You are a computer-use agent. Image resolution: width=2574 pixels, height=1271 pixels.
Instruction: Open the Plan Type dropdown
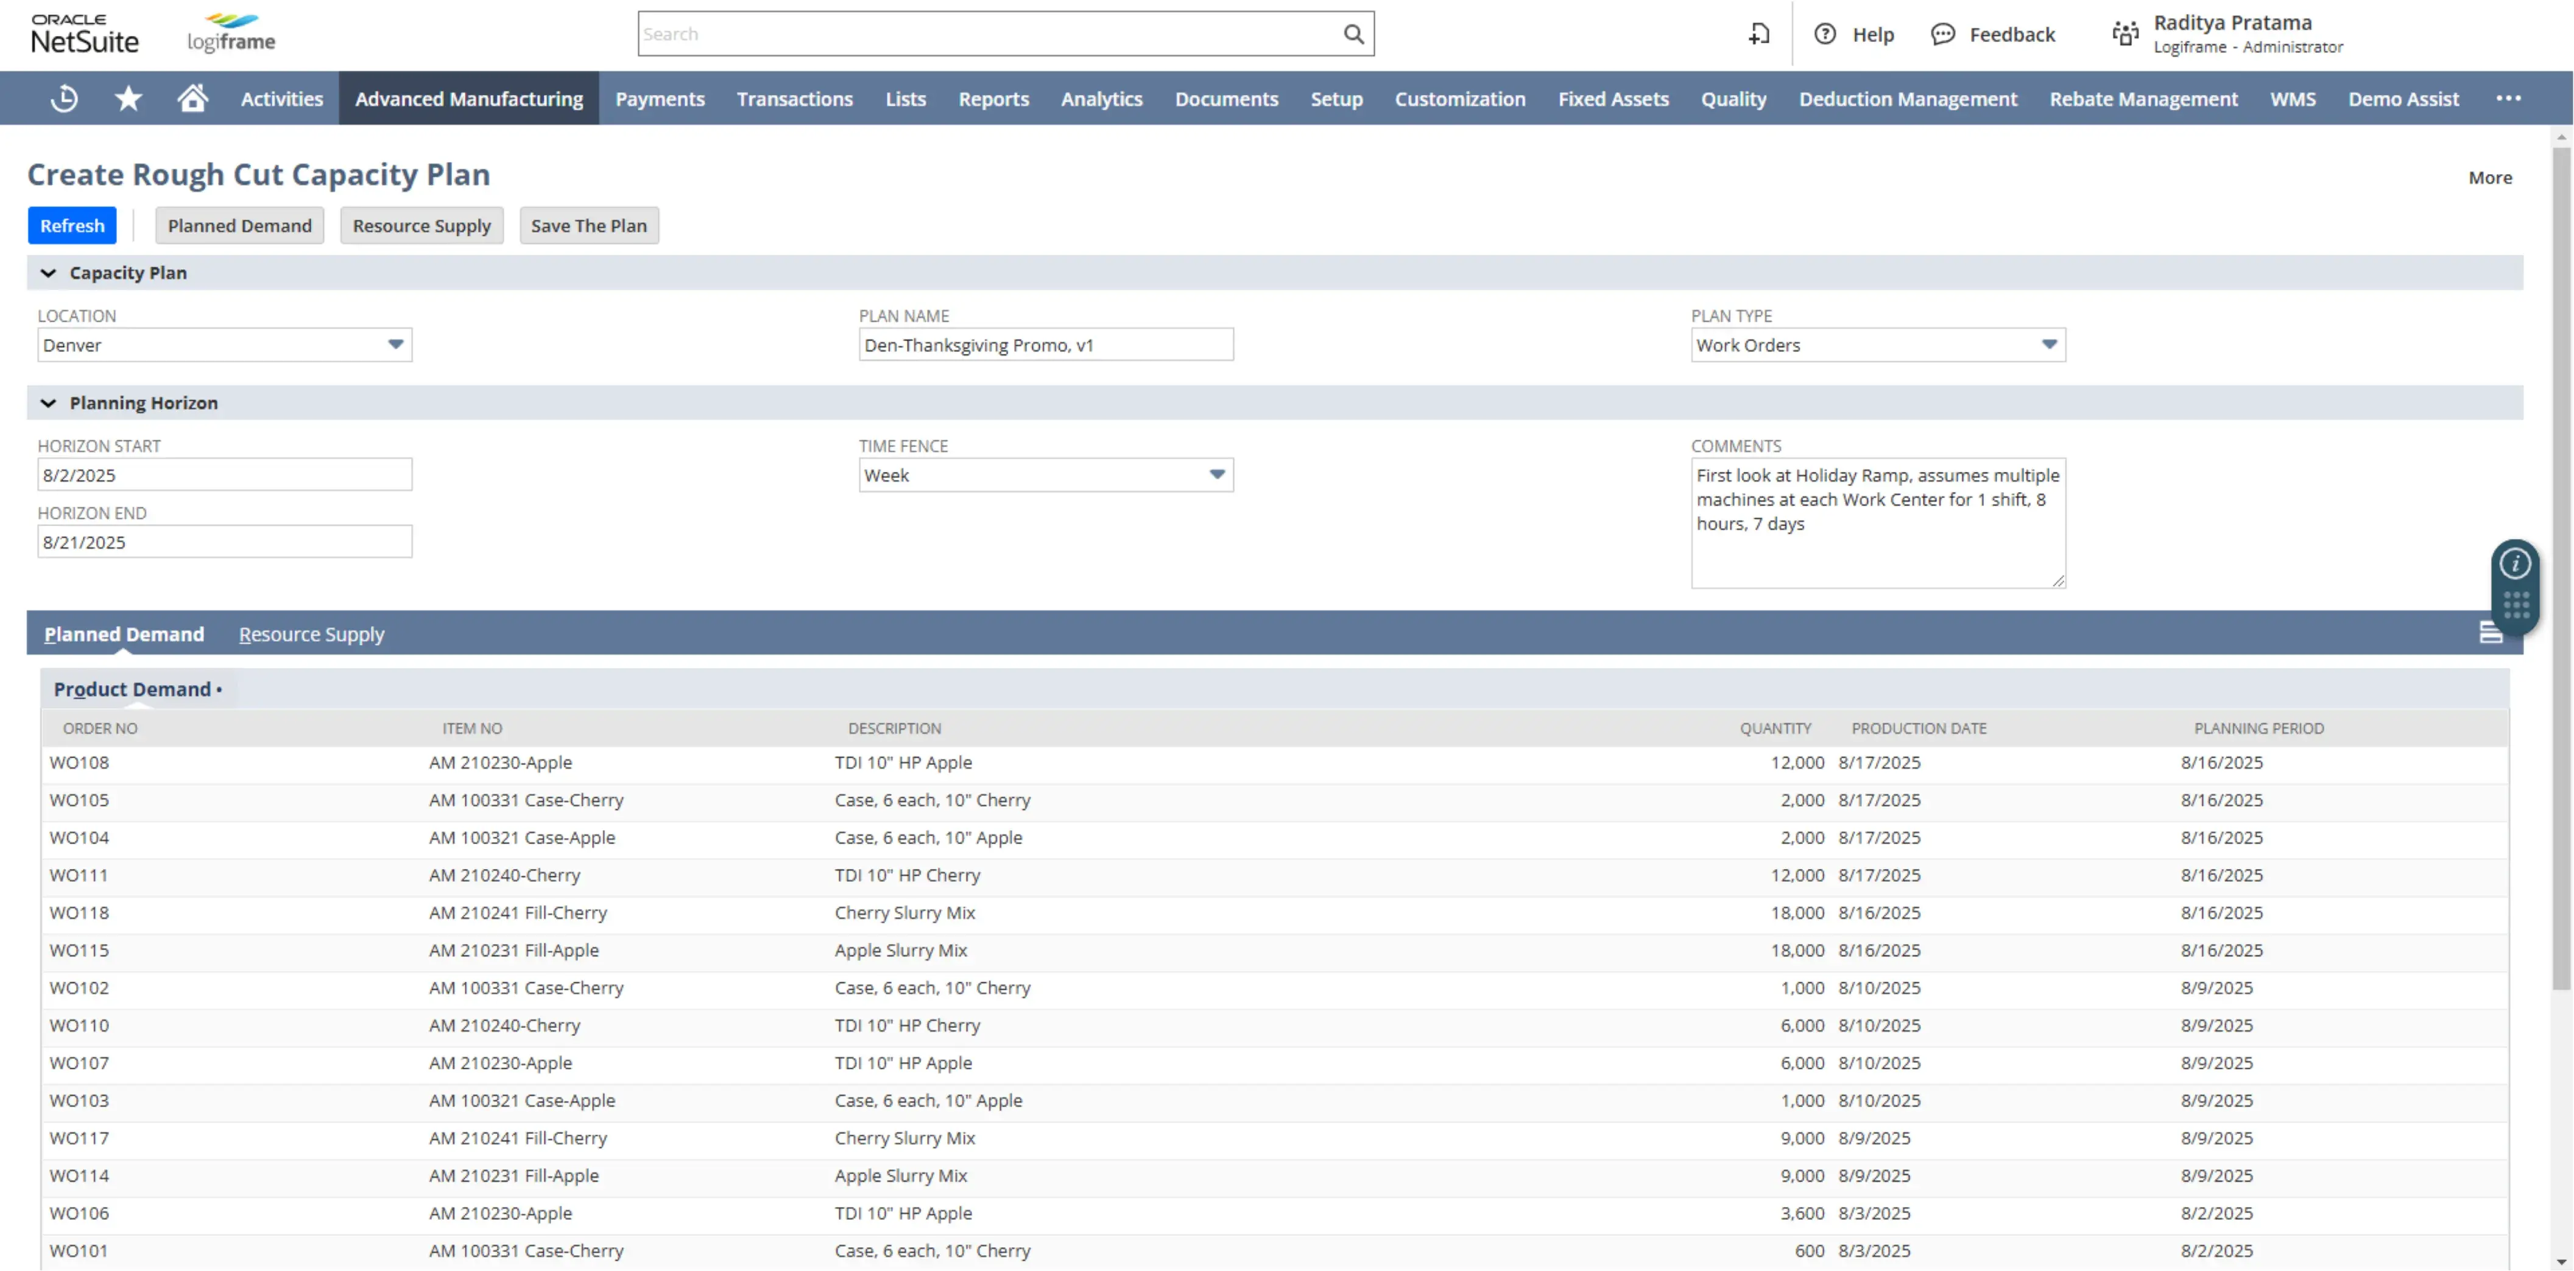pos(2047,345)
